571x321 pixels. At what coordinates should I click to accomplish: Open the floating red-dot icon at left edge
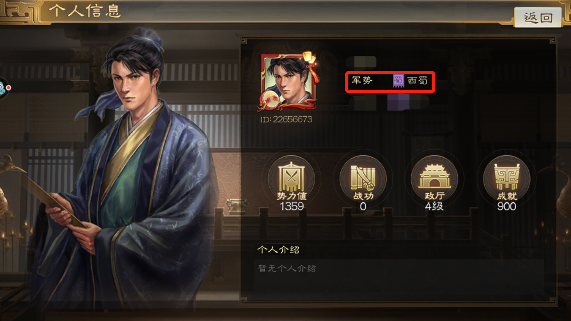coord(4,87)
